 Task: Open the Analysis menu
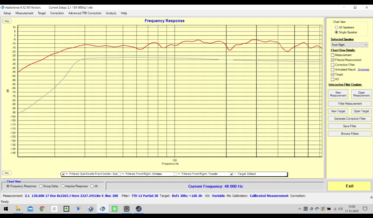click(x=111, y=13)
